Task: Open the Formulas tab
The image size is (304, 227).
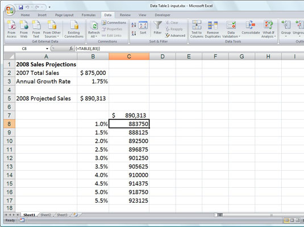Action: [89, 15]
